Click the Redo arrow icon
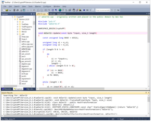Viewport: 152px width, 122px height. coord(41,10)
